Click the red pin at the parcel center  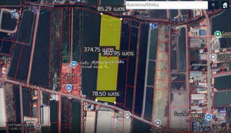pyautogui.click(x=108, y=57)
